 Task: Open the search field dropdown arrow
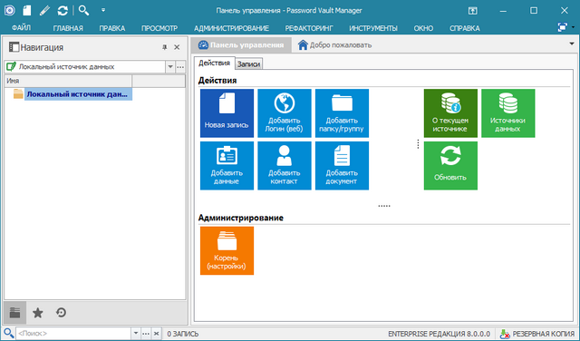point(136,333)
